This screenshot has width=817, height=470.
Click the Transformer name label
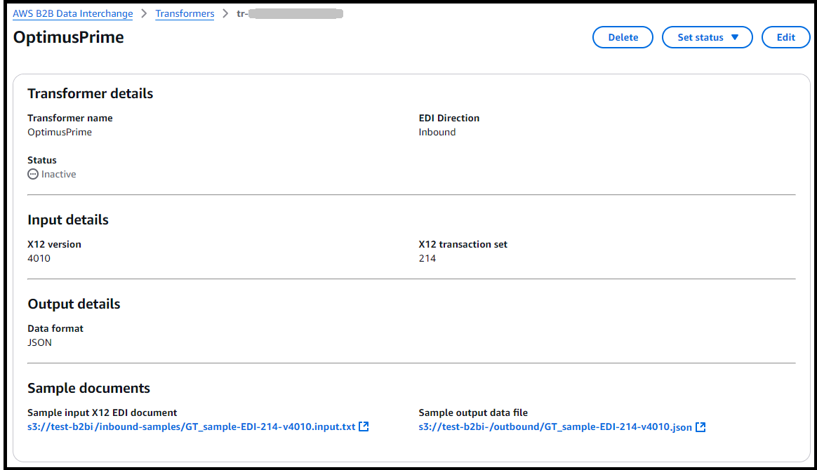tap(69, 118)
